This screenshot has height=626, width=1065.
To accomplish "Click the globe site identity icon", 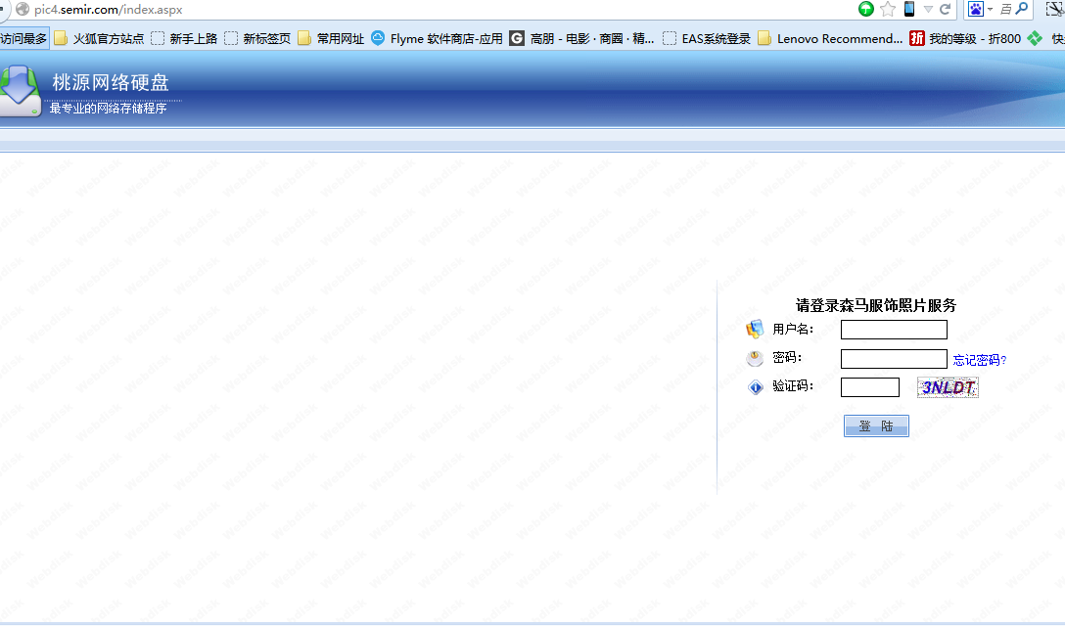I will [23, 9].
